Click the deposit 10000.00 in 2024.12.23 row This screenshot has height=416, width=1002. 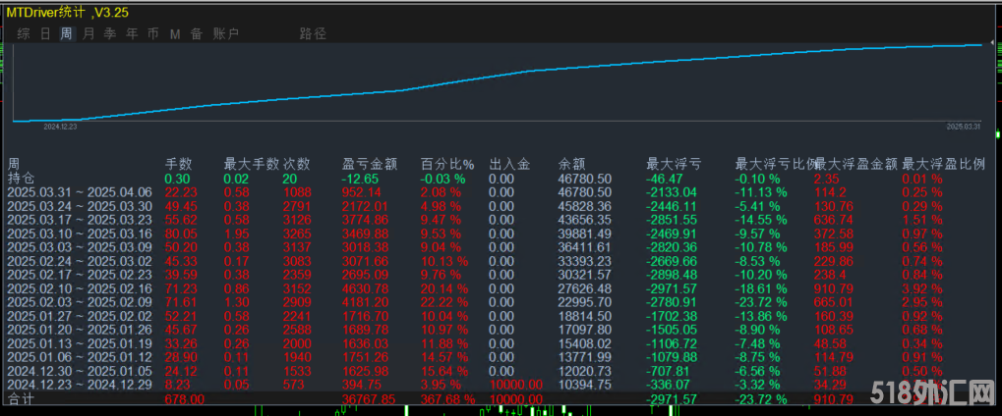[x=515, y=386]
